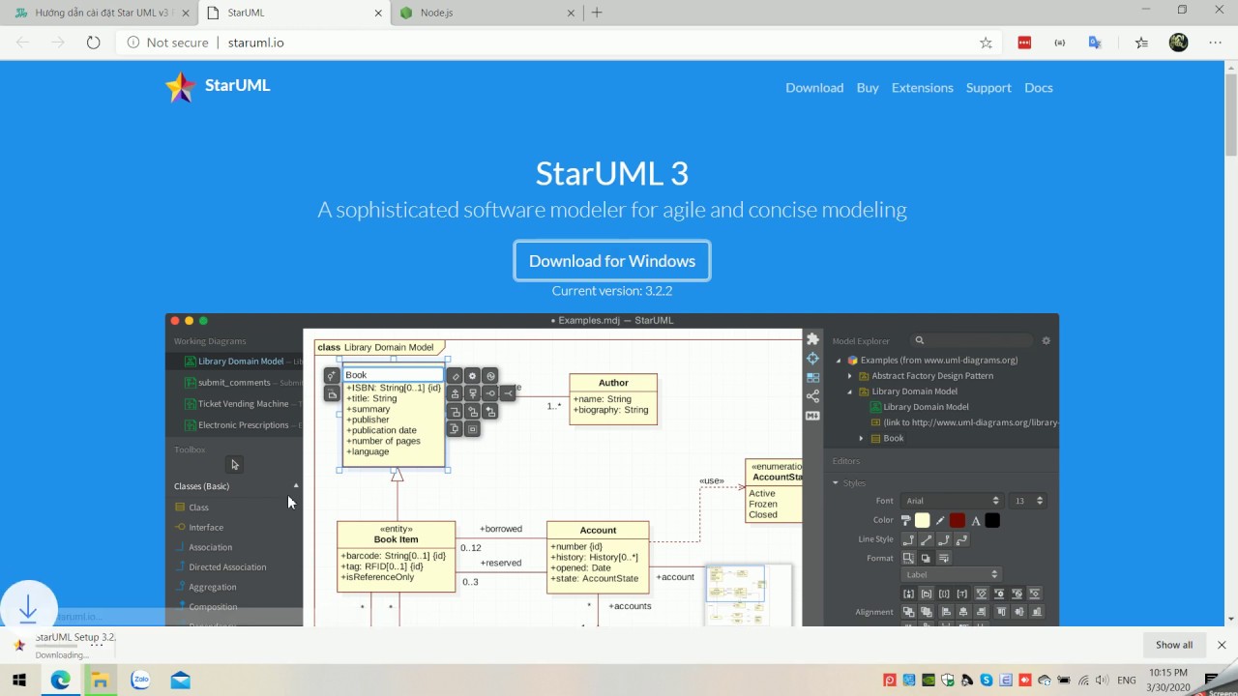Toggle Show Visibility button below Label

[908, 594]
